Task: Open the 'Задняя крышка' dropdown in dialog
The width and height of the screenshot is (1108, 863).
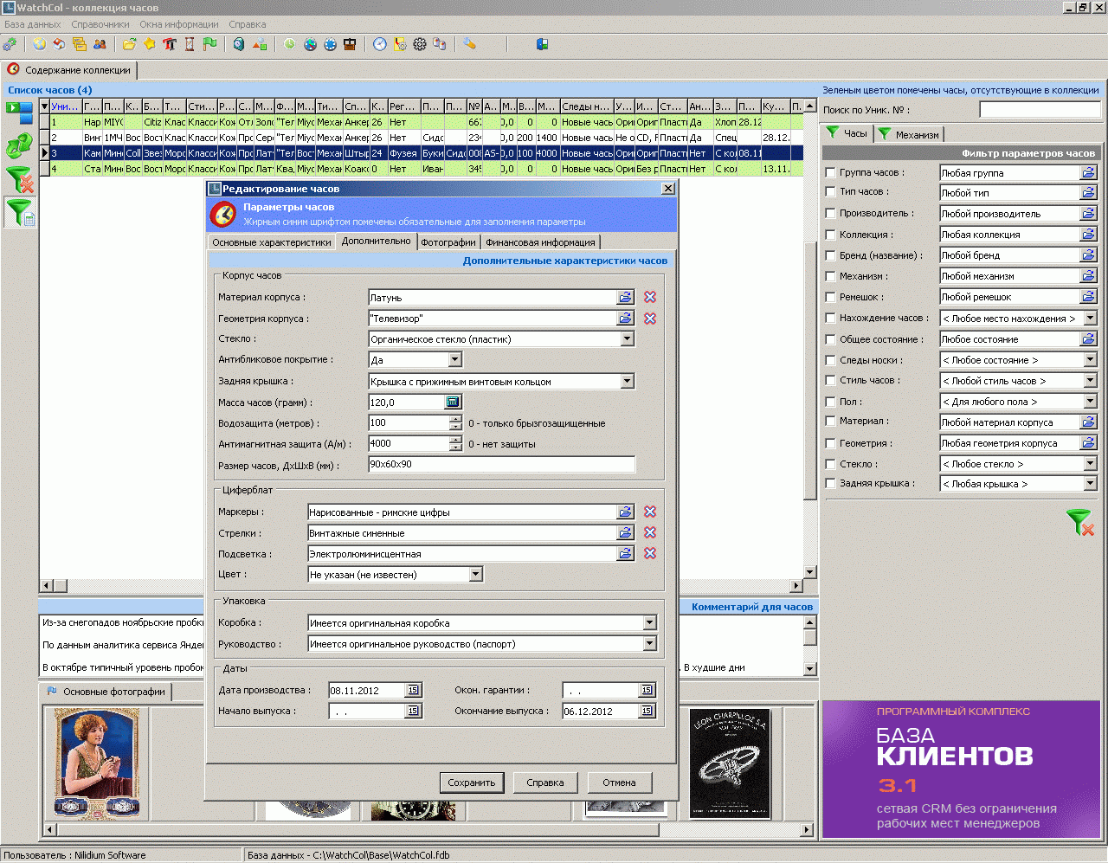Action: click(x=628, y=382)
